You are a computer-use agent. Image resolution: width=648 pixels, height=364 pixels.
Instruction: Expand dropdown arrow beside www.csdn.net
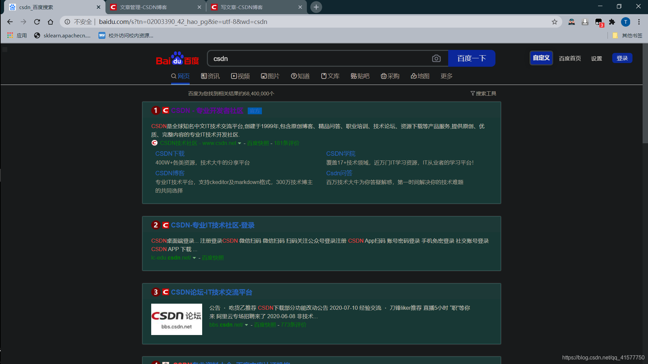click(240, 143)
